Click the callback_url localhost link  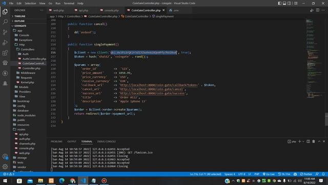(159, 85)
